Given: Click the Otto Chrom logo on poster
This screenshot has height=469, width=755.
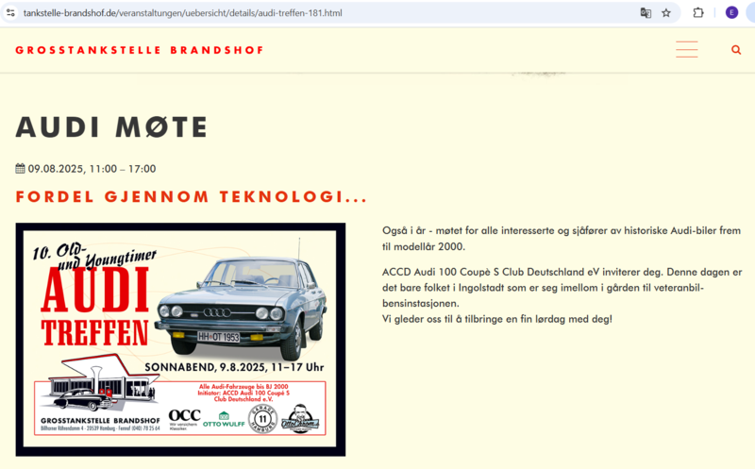Looking at the screenshot, I should [x=300, y=418].
